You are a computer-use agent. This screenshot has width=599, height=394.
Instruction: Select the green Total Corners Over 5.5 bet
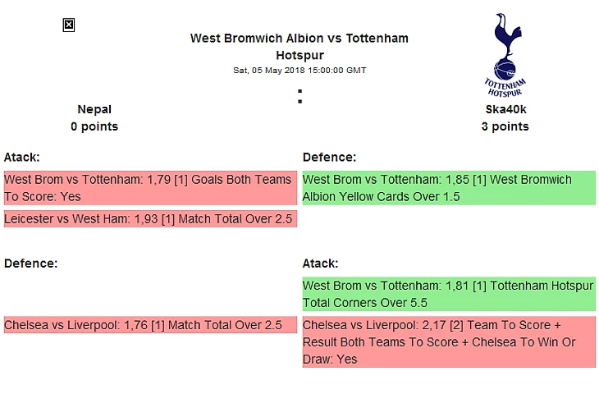point(449,295)
